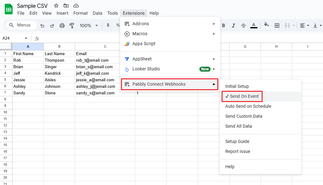Open Apps Script from Extensions menu
Screen dimensions: 323x185
144,44
